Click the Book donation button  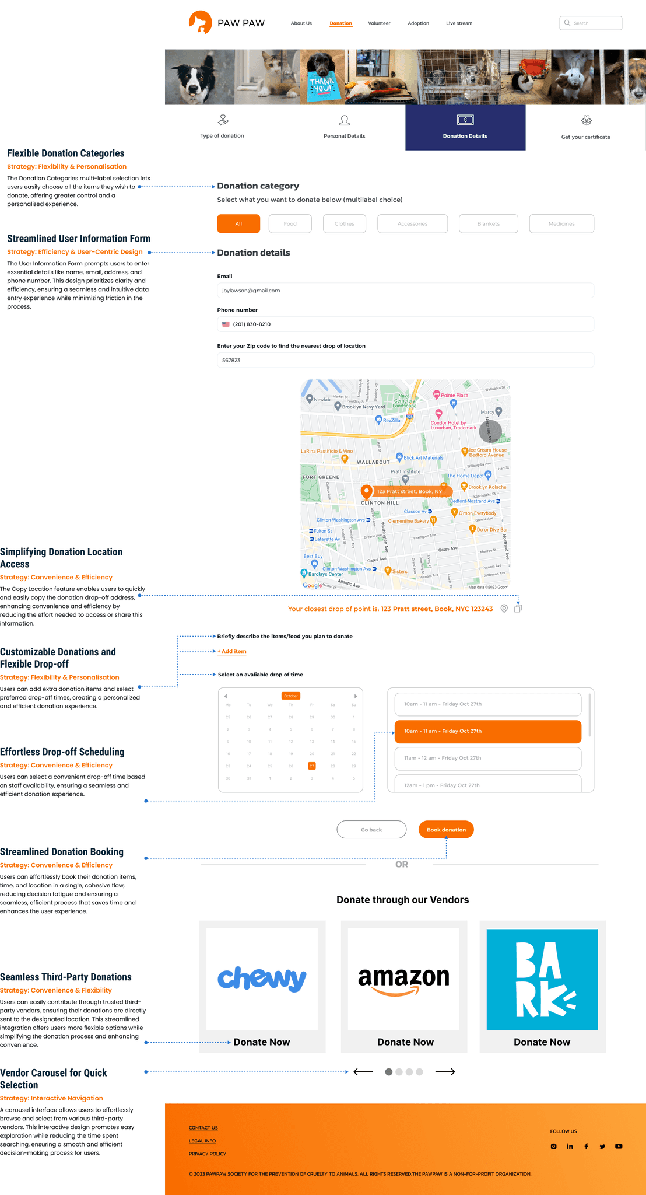coord(446,830)
